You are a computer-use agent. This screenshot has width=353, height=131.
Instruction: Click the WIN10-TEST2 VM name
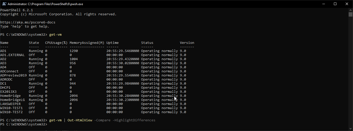(11, 112)
